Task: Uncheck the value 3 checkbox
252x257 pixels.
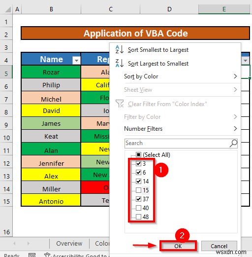Action: tap(138, 163)
